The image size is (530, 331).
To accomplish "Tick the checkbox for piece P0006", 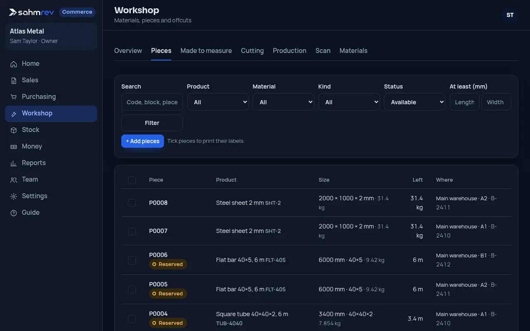I will 132,260.
